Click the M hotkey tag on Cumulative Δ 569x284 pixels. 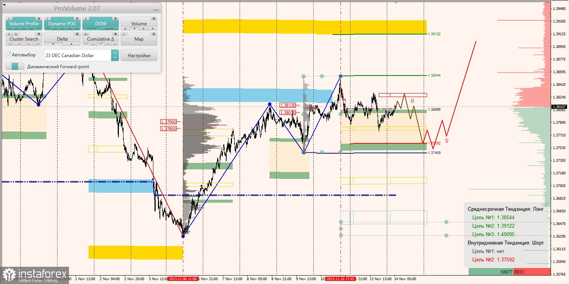[x=86, y=34]
